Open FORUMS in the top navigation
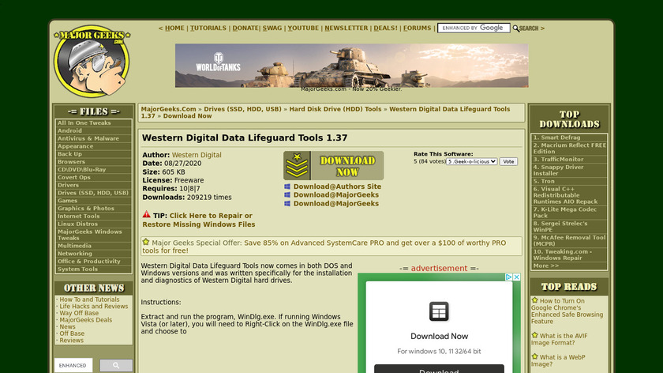 pos(418,28)
